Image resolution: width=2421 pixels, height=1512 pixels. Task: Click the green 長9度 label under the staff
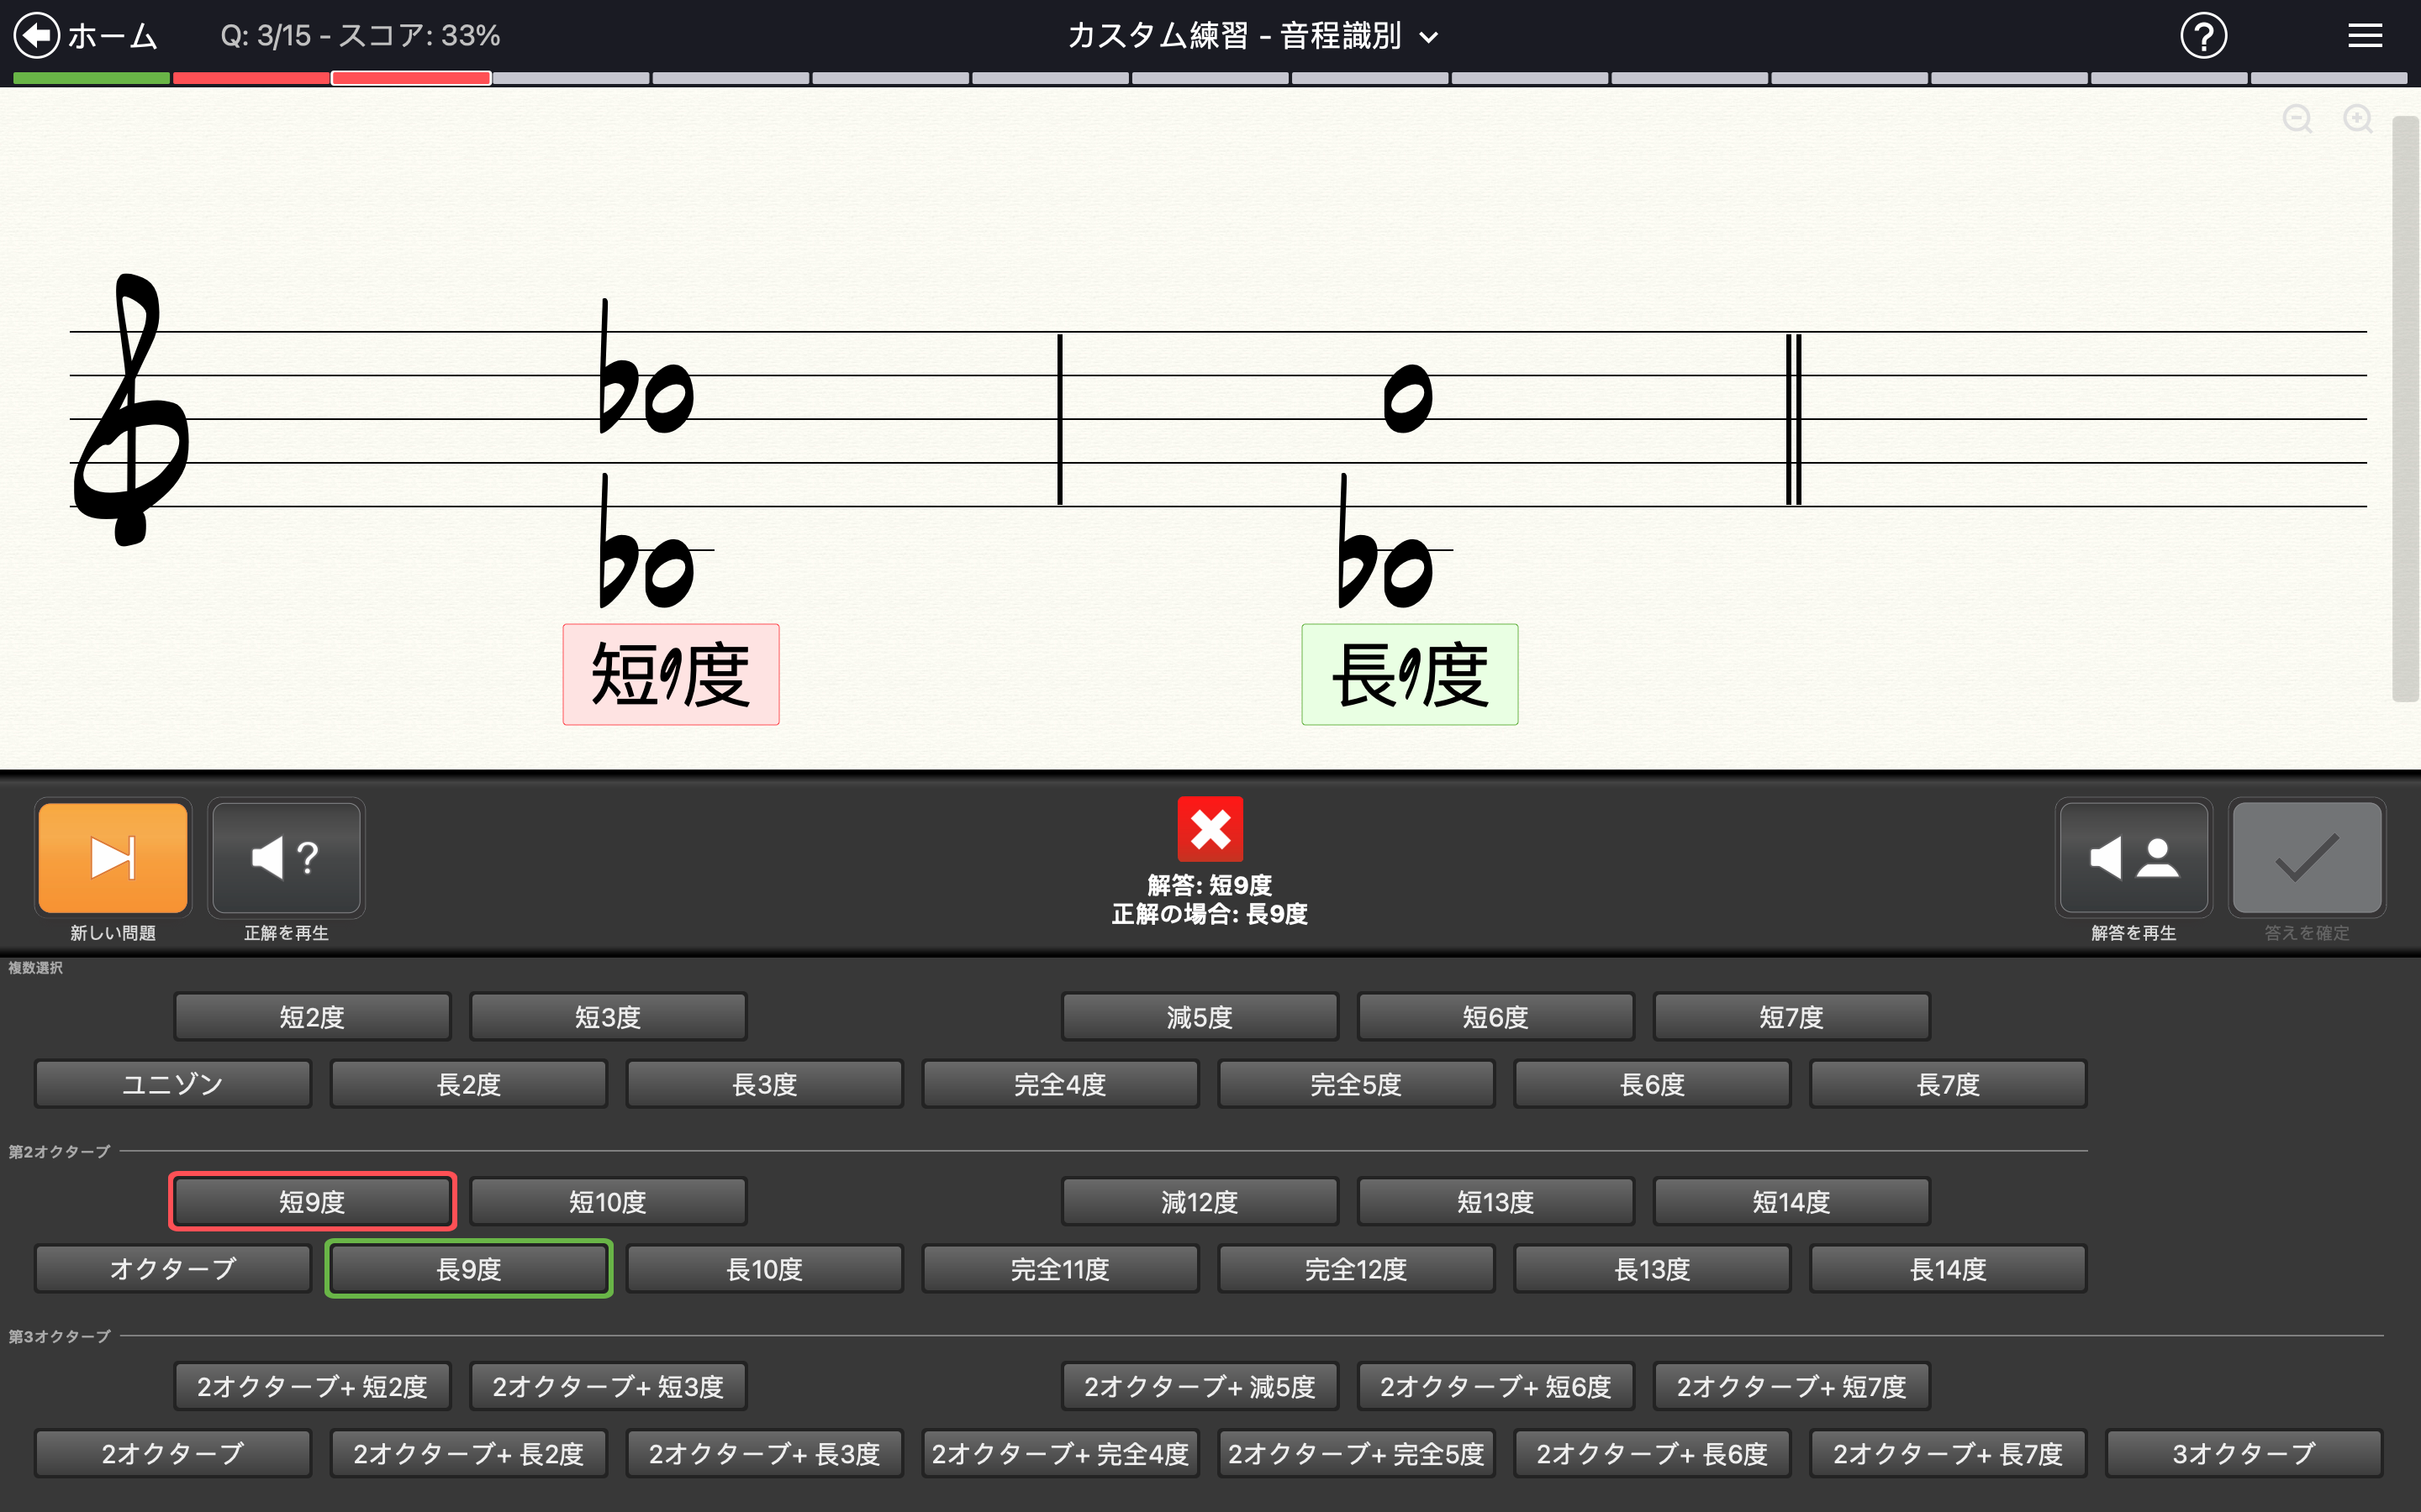[x=1409, y=674]
